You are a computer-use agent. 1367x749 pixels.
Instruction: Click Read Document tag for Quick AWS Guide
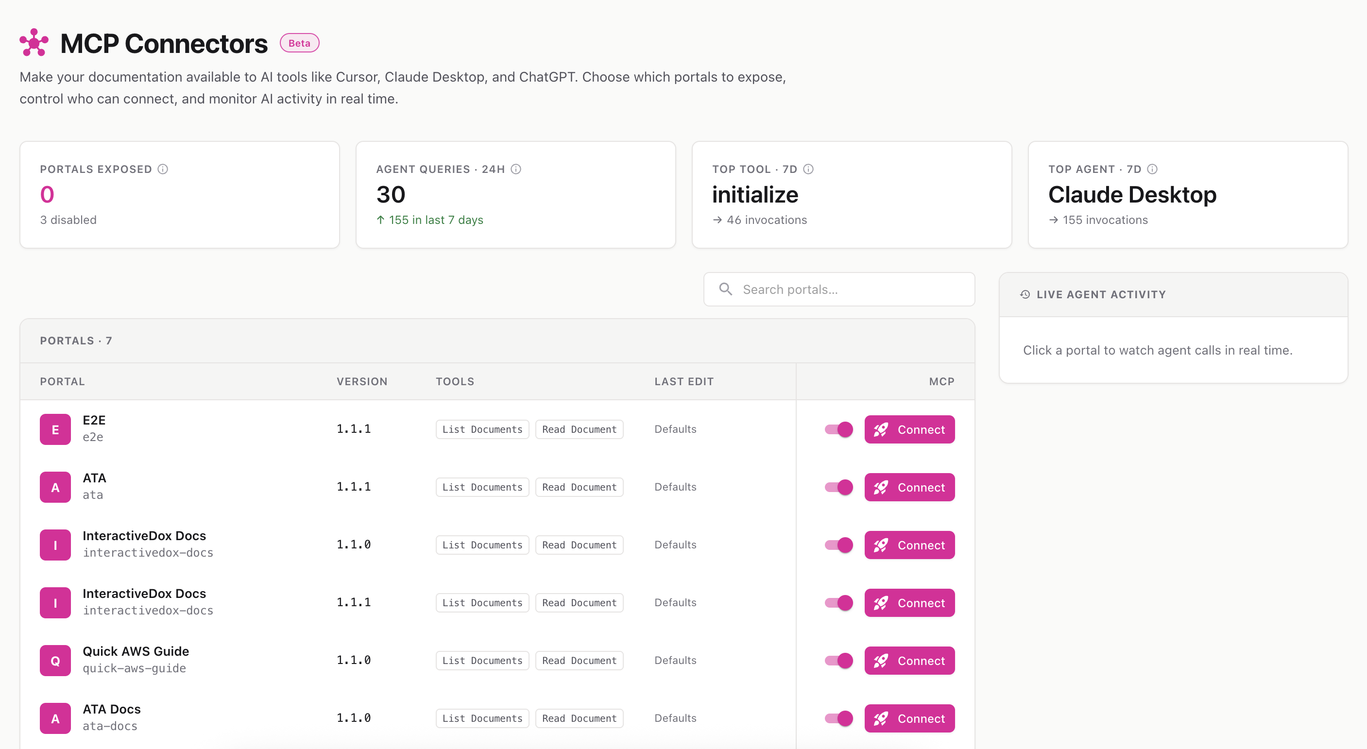(x=579, y=661)
